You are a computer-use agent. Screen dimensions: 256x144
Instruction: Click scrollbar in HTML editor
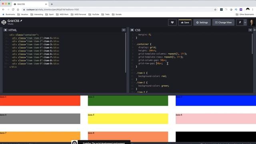click(x=125, y=53)
